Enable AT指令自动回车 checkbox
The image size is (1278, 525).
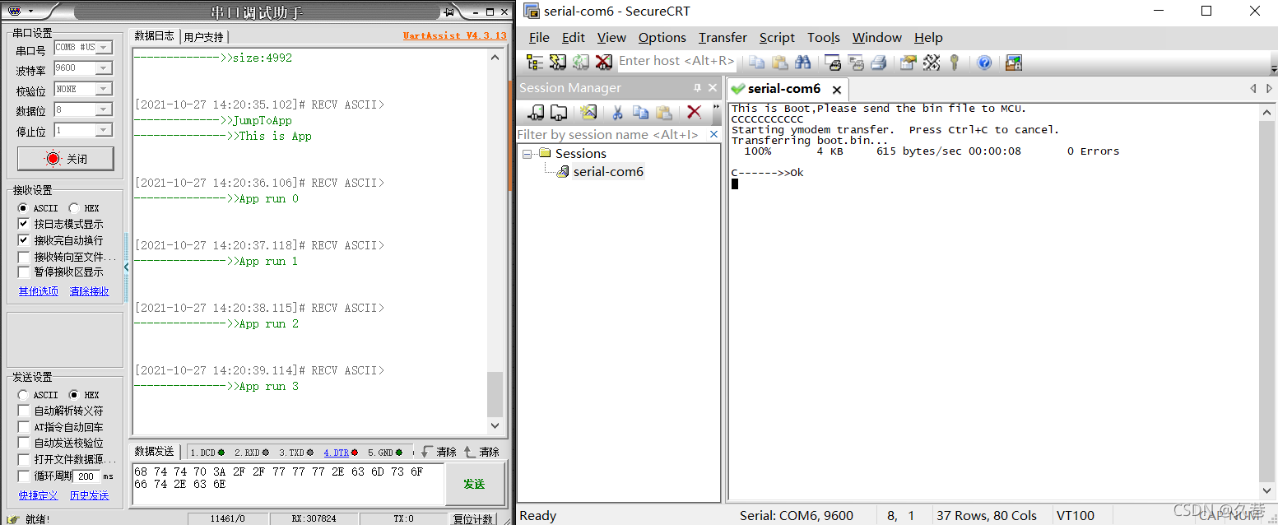(x=23, y=427)
